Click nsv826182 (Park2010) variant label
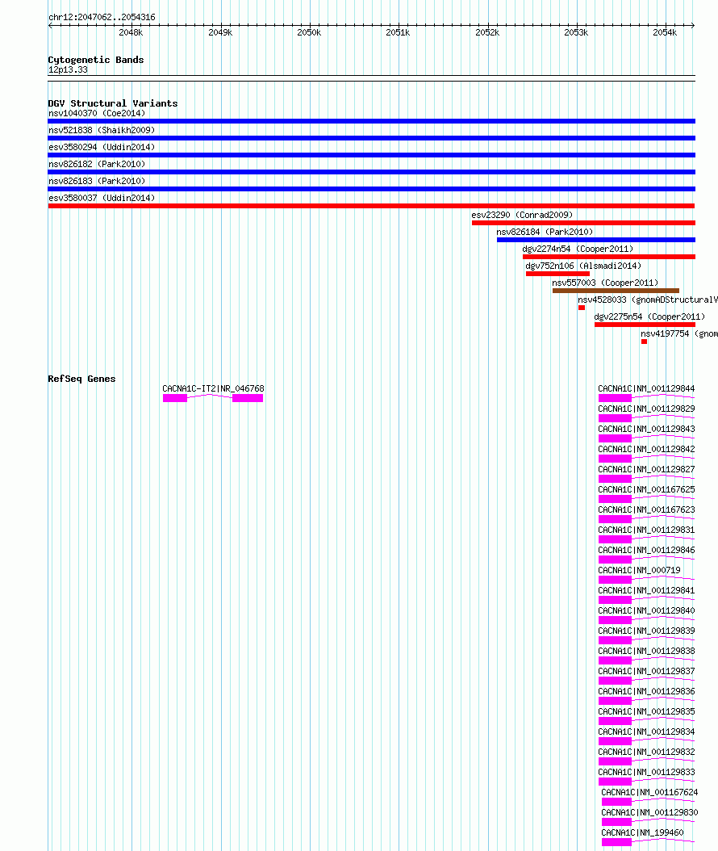Image resolution: width=718 pixels, height=851 pixels. [97, 163]
